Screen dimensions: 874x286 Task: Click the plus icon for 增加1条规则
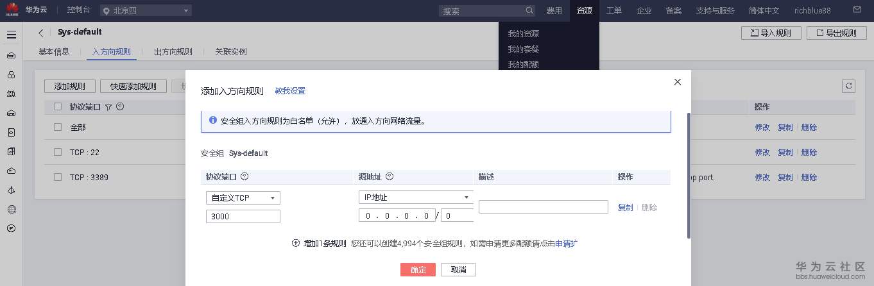pos(296,243)
